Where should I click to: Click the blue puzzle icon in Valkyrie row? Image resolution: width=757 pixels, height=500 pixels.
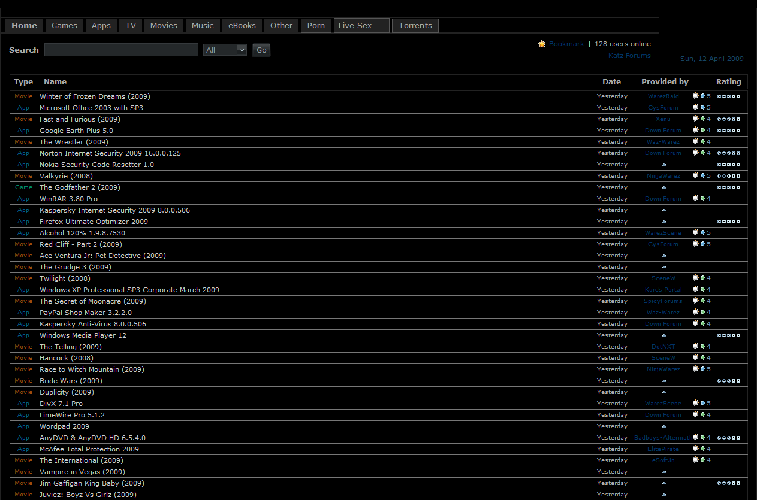click(703, 175)
